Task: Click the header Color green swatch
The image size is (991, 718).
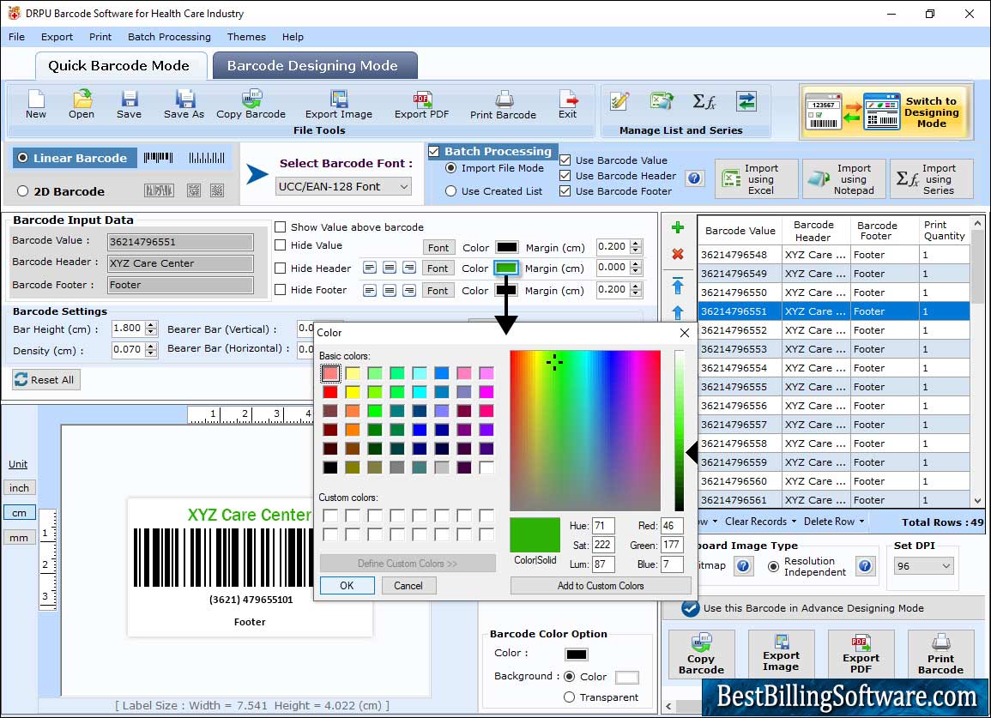Action: [x=506, y=268]
